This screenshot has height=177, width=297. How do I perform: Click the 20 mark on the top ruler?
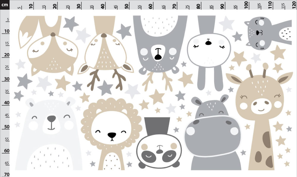point(55,6)
